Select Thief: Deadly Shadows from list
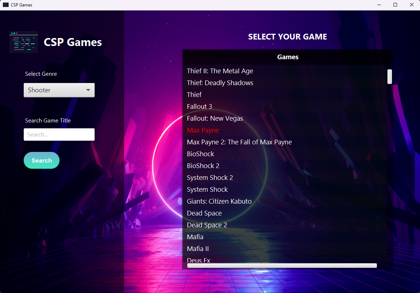The height and width of the screenshot is (293, 420). (x=220, y=83)
